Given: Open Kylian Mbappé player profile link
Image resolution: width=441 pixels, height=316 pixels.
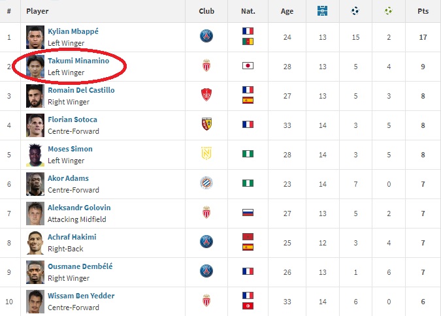Looking at the screenshot, I should pyautogui.click(x=73, y=31).
